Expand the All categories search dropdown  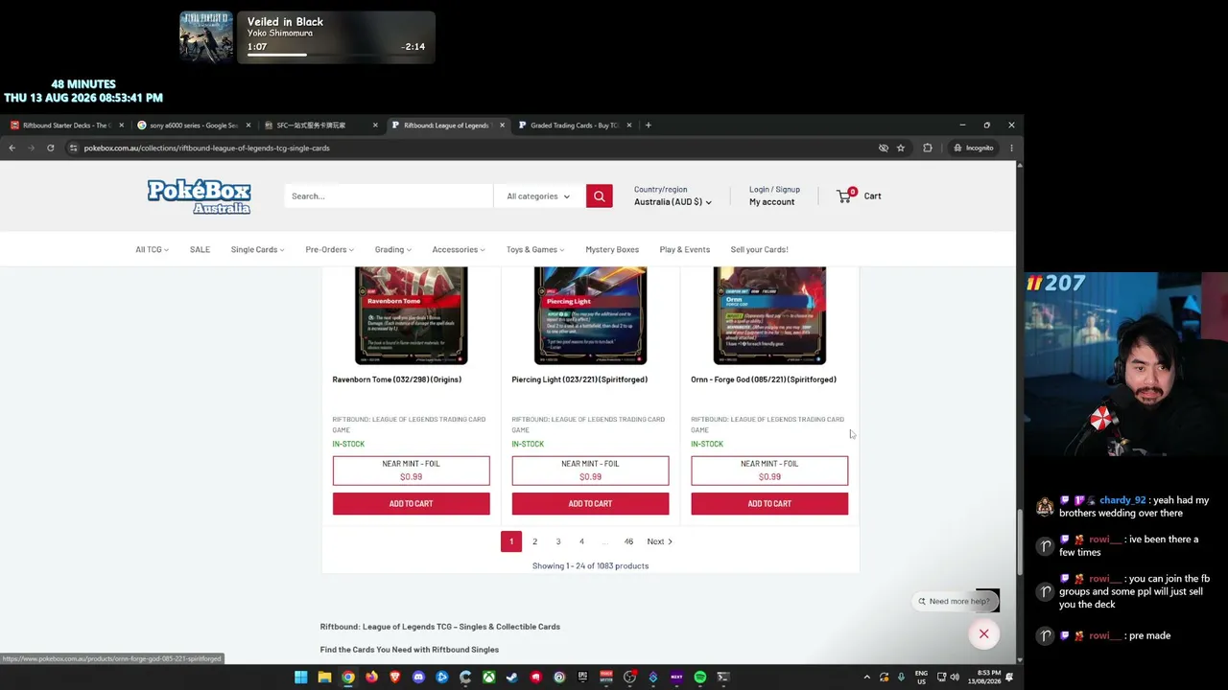pos(538,196)
